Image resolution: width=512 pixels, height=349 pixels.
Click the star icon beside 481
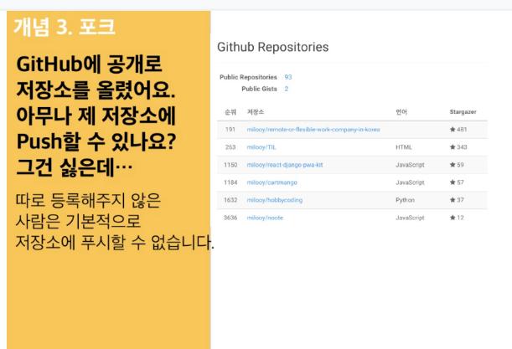(453, 129)
